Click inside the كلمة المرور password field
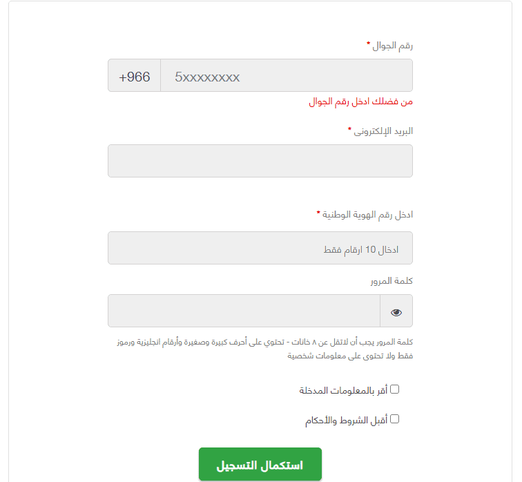522x482 pixels. [x=244, y=311]
